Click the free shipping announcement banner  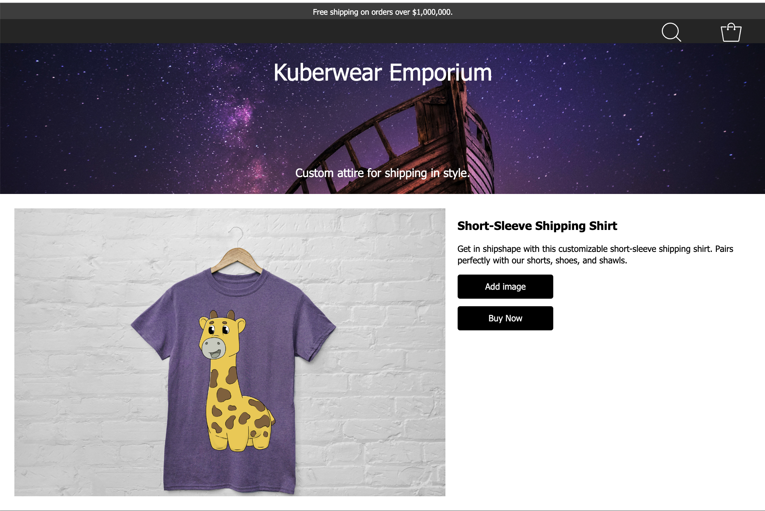click(382, 12)
